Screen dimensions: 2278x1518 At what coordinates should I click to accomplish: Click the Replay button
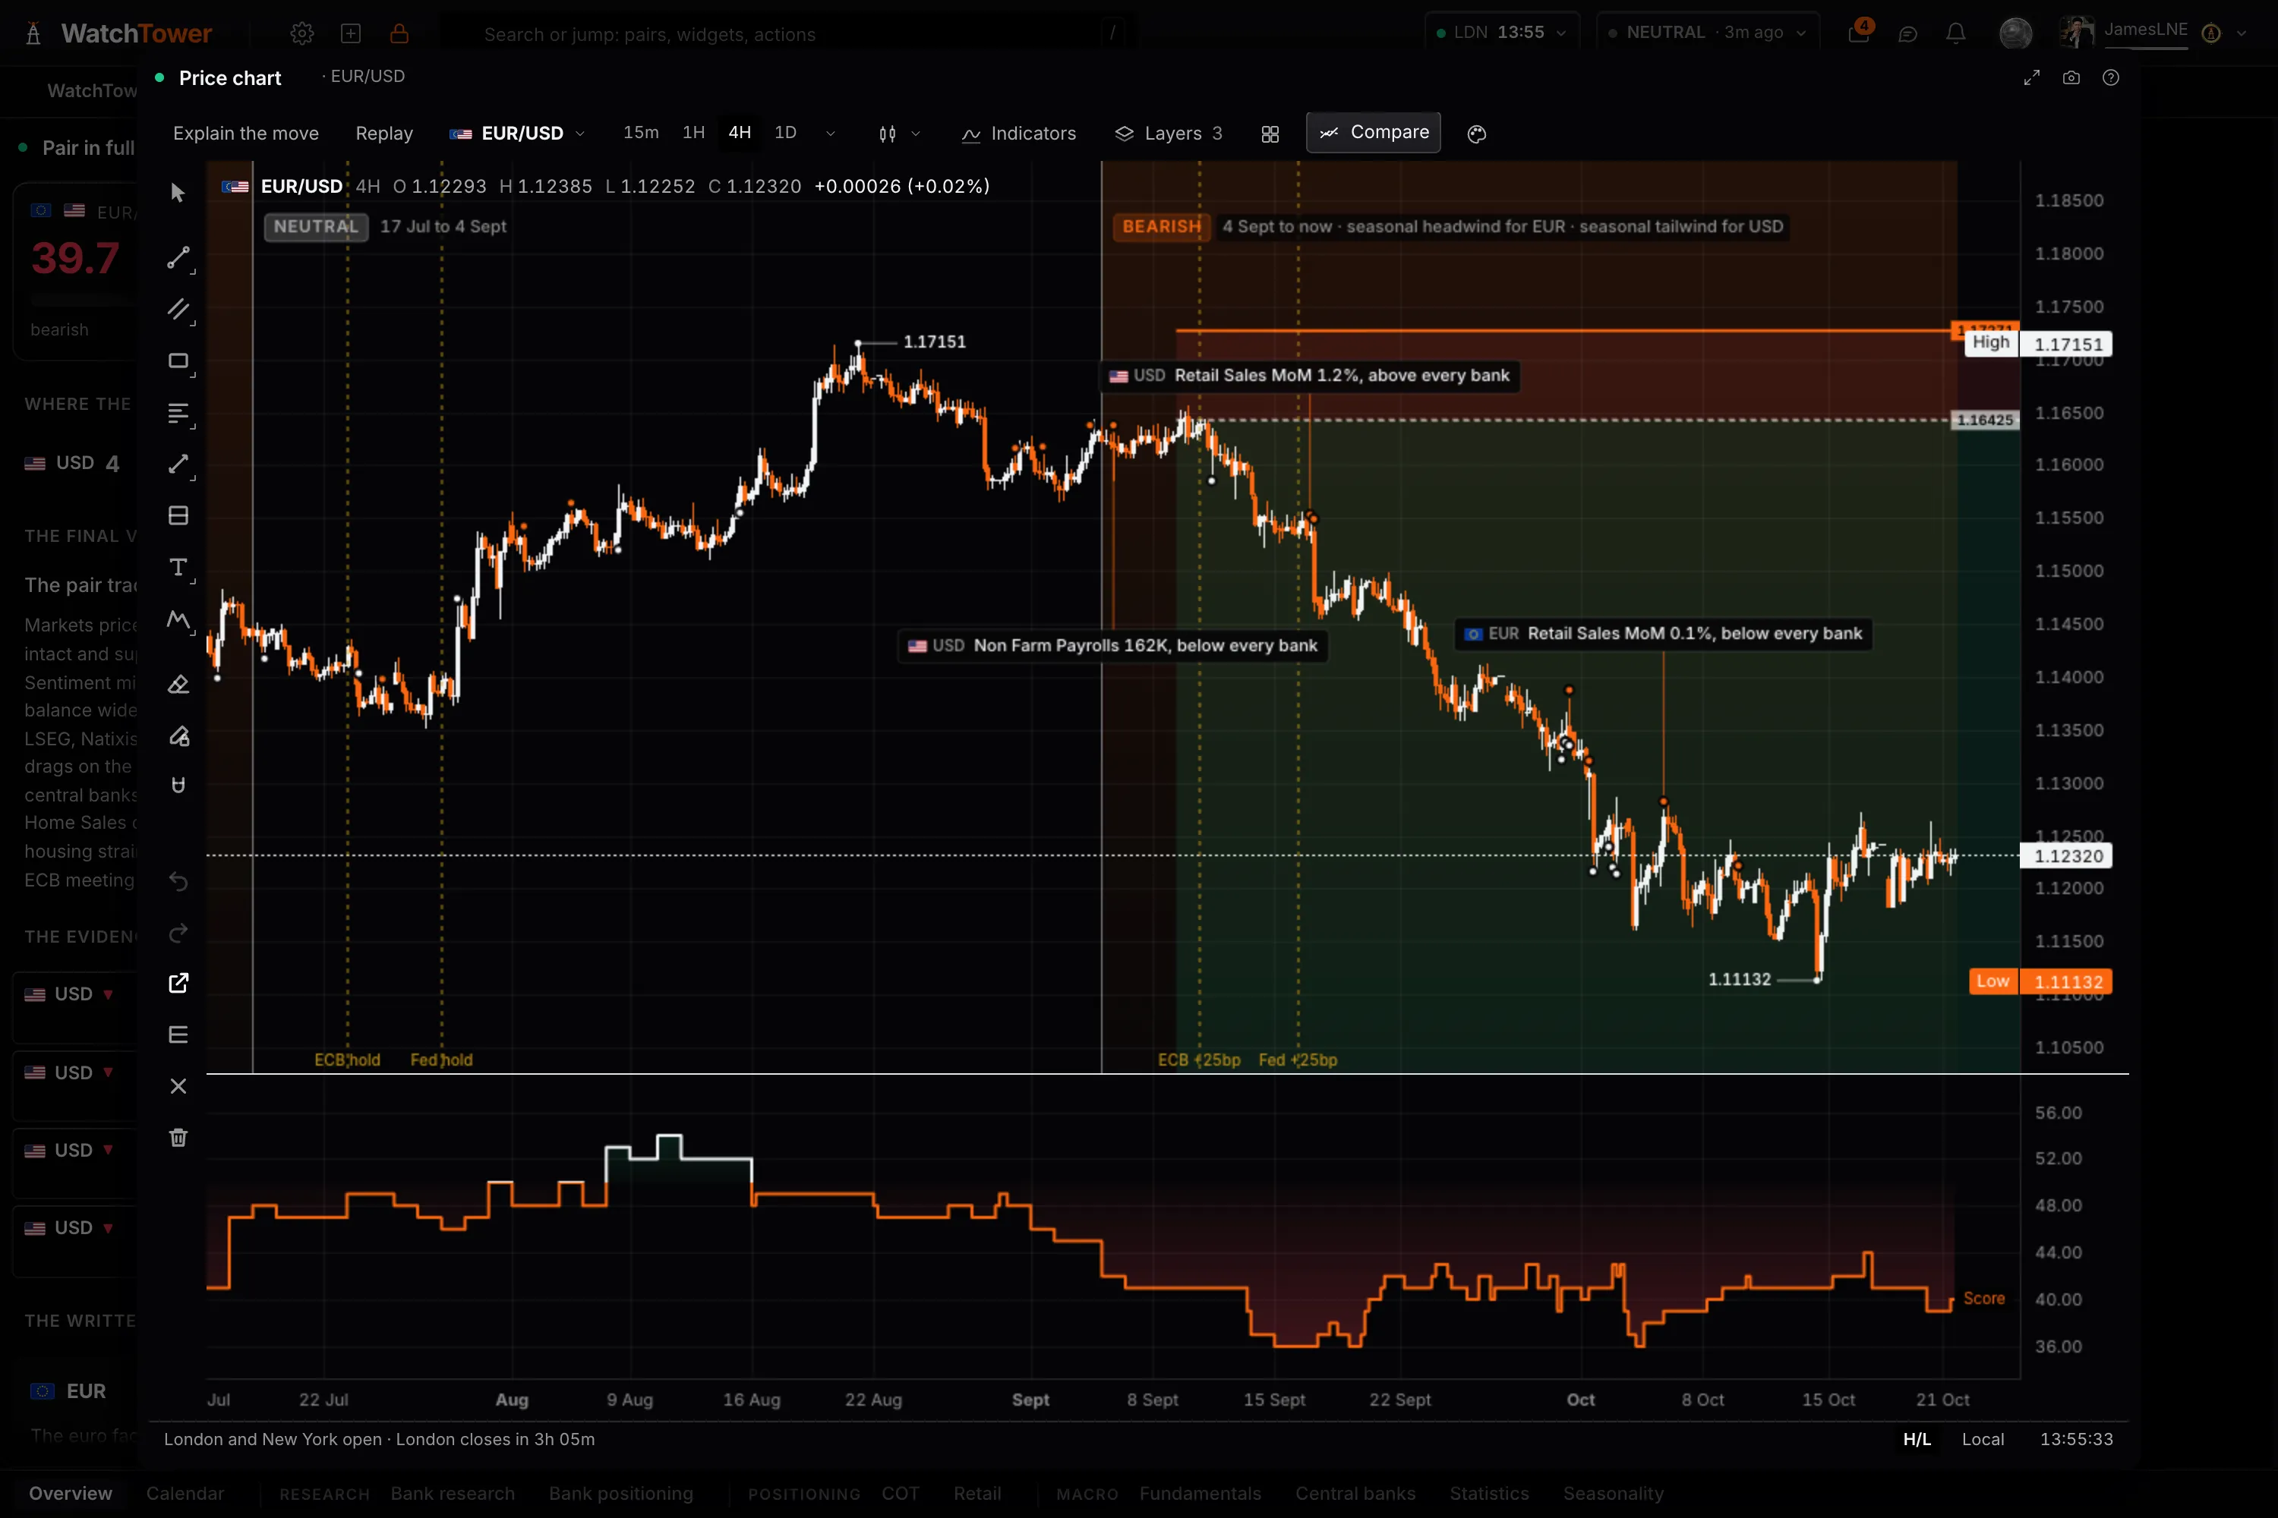384,134
